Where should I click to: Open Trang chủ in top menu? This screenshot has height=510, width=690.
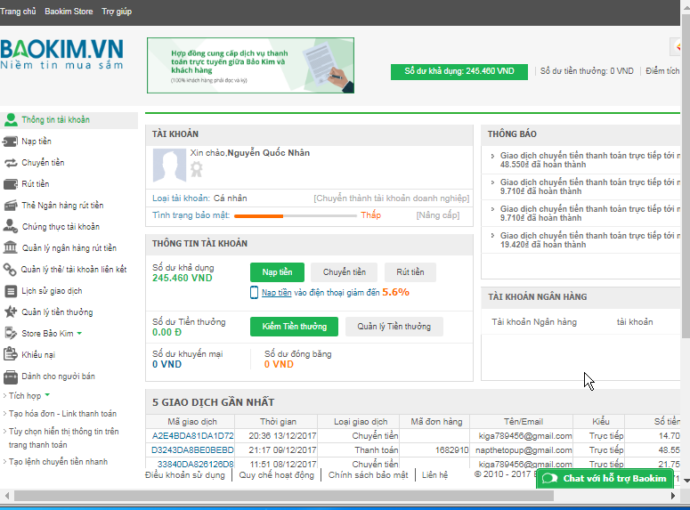[x=18, y=12]
